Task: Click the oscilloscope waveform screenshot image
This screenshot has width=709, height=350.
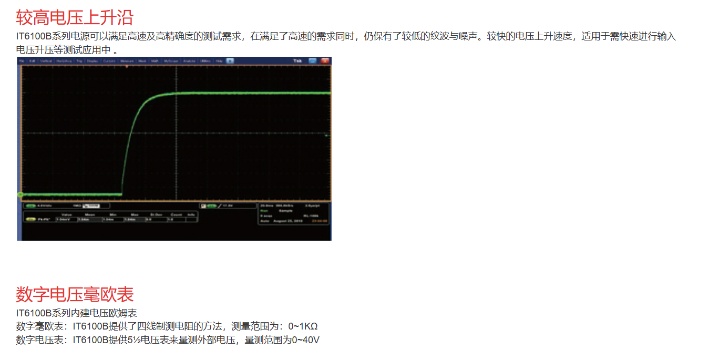Action: (x=174, y=149)
